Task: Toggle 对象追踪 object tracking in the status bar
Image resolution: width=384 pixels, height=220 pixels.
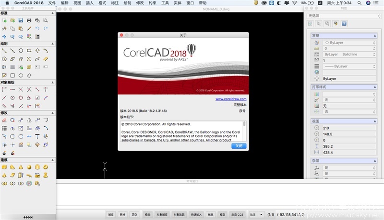Action: [x=179, y=215]
